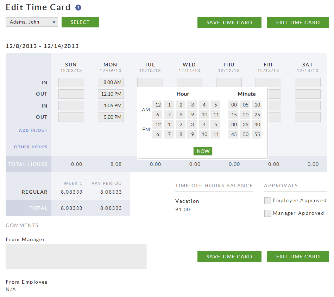The height and width of the screenshot is (297, 334).
Task: Check the Employee Approved checkbox
Action: tap(267, 200)
